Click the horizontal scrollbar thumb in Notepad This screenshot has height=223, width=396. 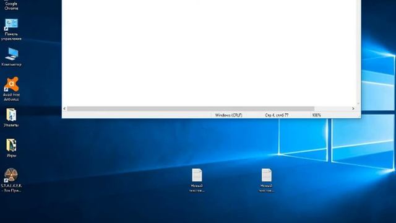coord(191,108)
